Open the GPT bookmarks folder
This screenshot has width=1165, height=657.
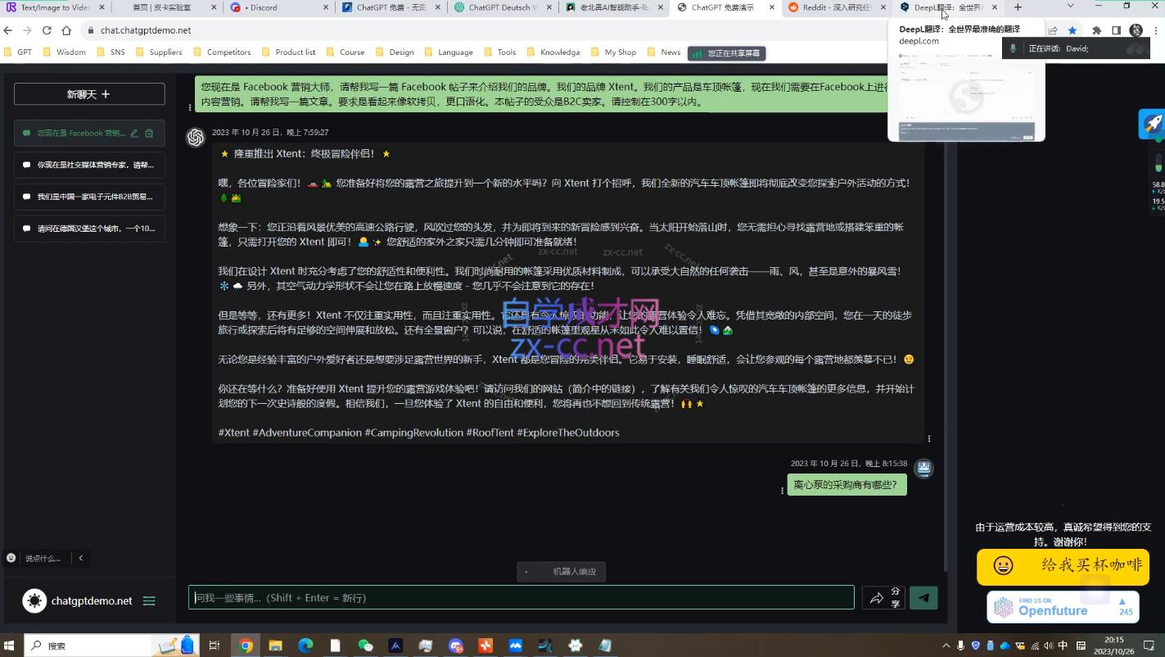click(x=17, y=52)
